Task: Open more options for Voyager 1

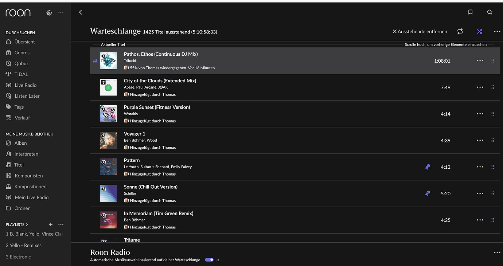Action: click(480, 140)
